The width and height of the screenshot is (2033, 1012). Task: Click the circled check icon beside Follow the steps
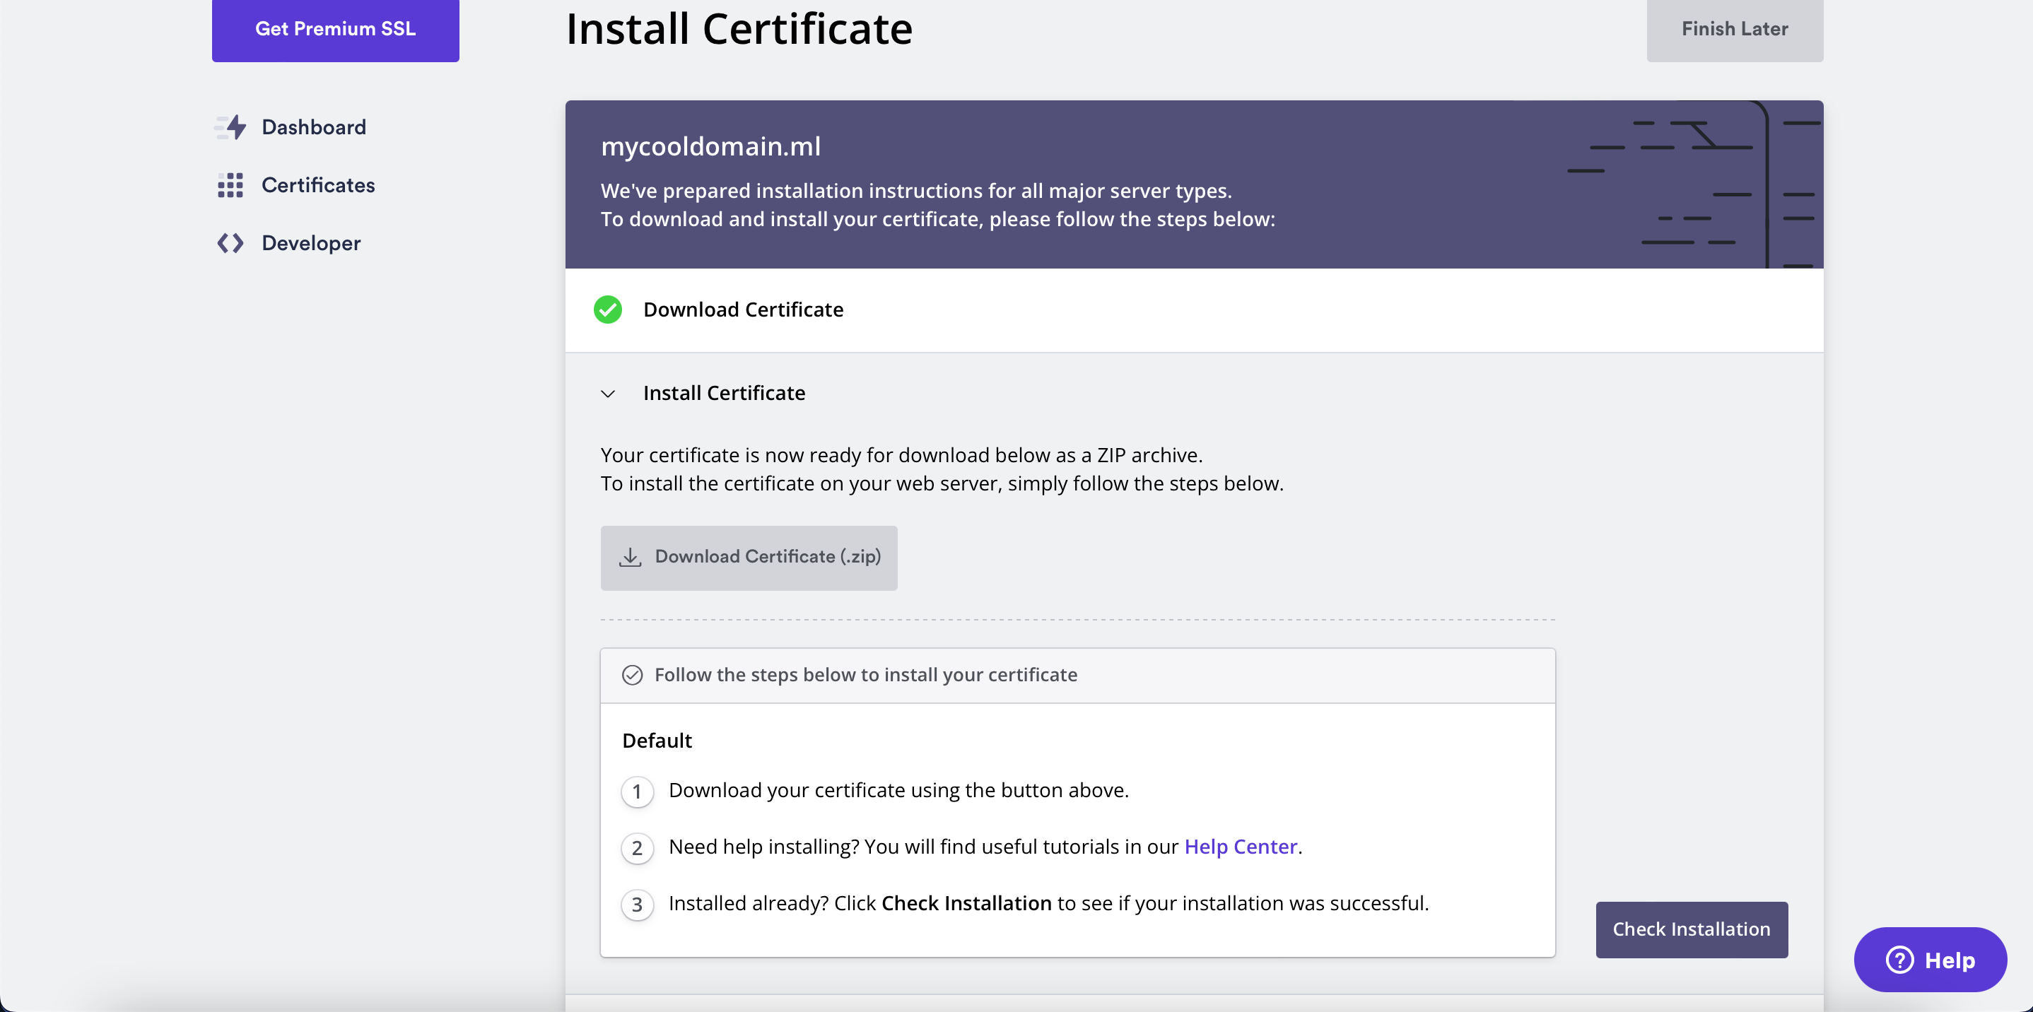[x=632, y=675]
